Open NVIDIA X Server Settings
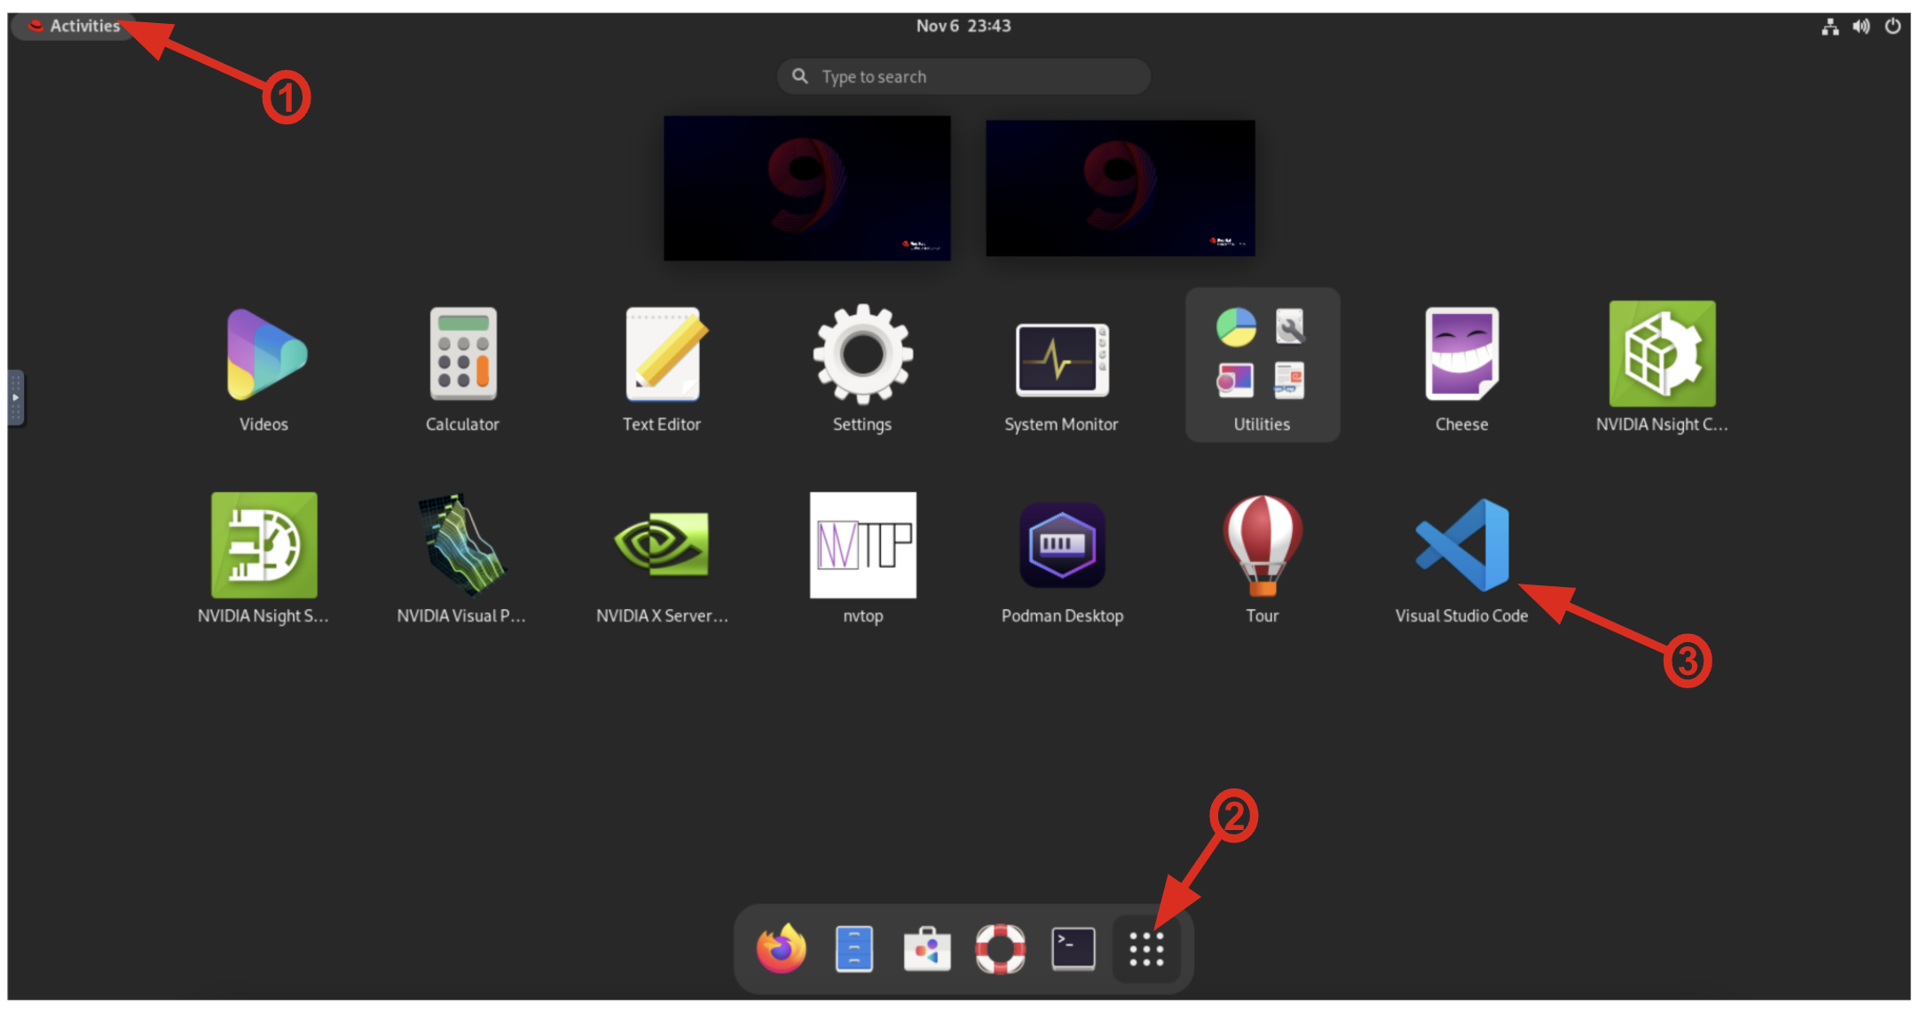 point(662,546)
